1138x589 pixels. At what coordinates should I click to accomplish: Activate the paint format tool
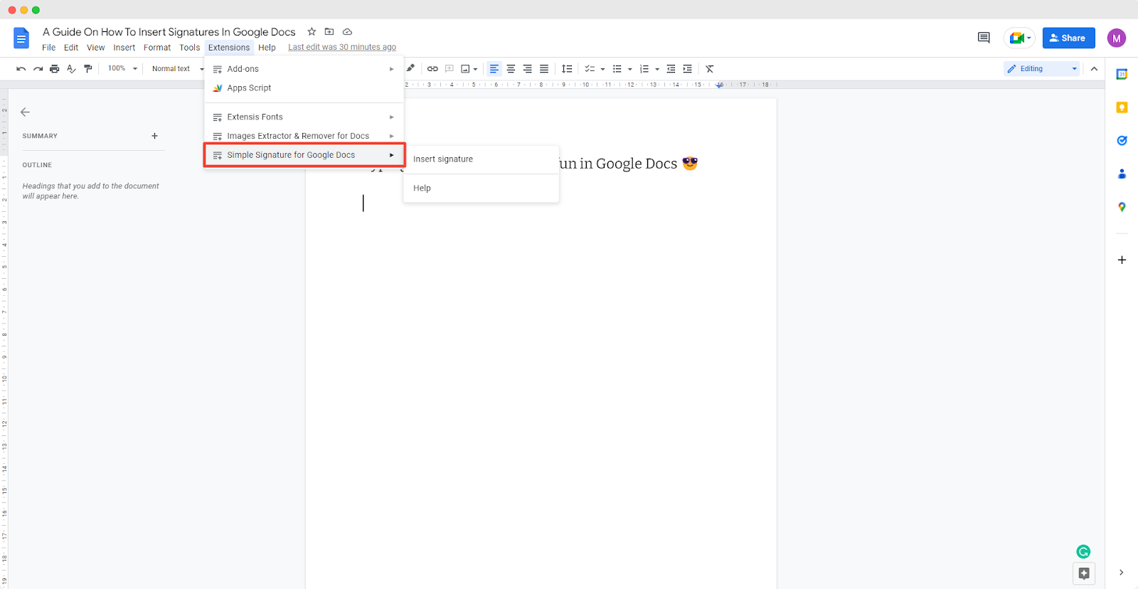click(88, 69)
